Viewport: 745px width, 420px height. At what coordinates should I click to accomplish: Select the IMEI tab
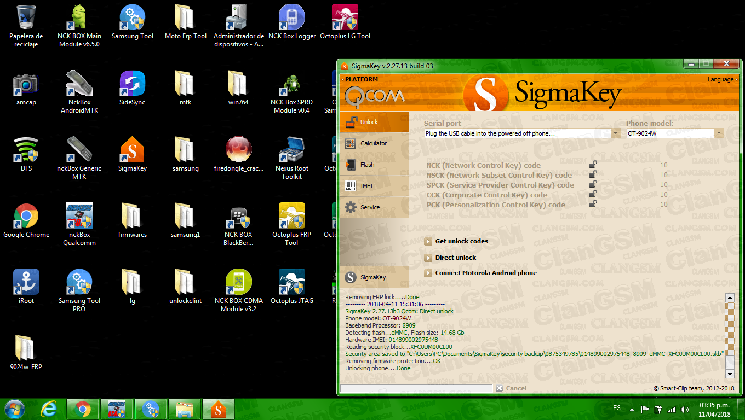(374, 186)
